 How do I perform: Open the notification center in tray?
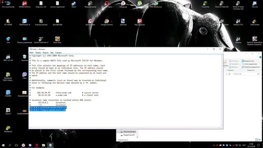click(x=258, y=145)
